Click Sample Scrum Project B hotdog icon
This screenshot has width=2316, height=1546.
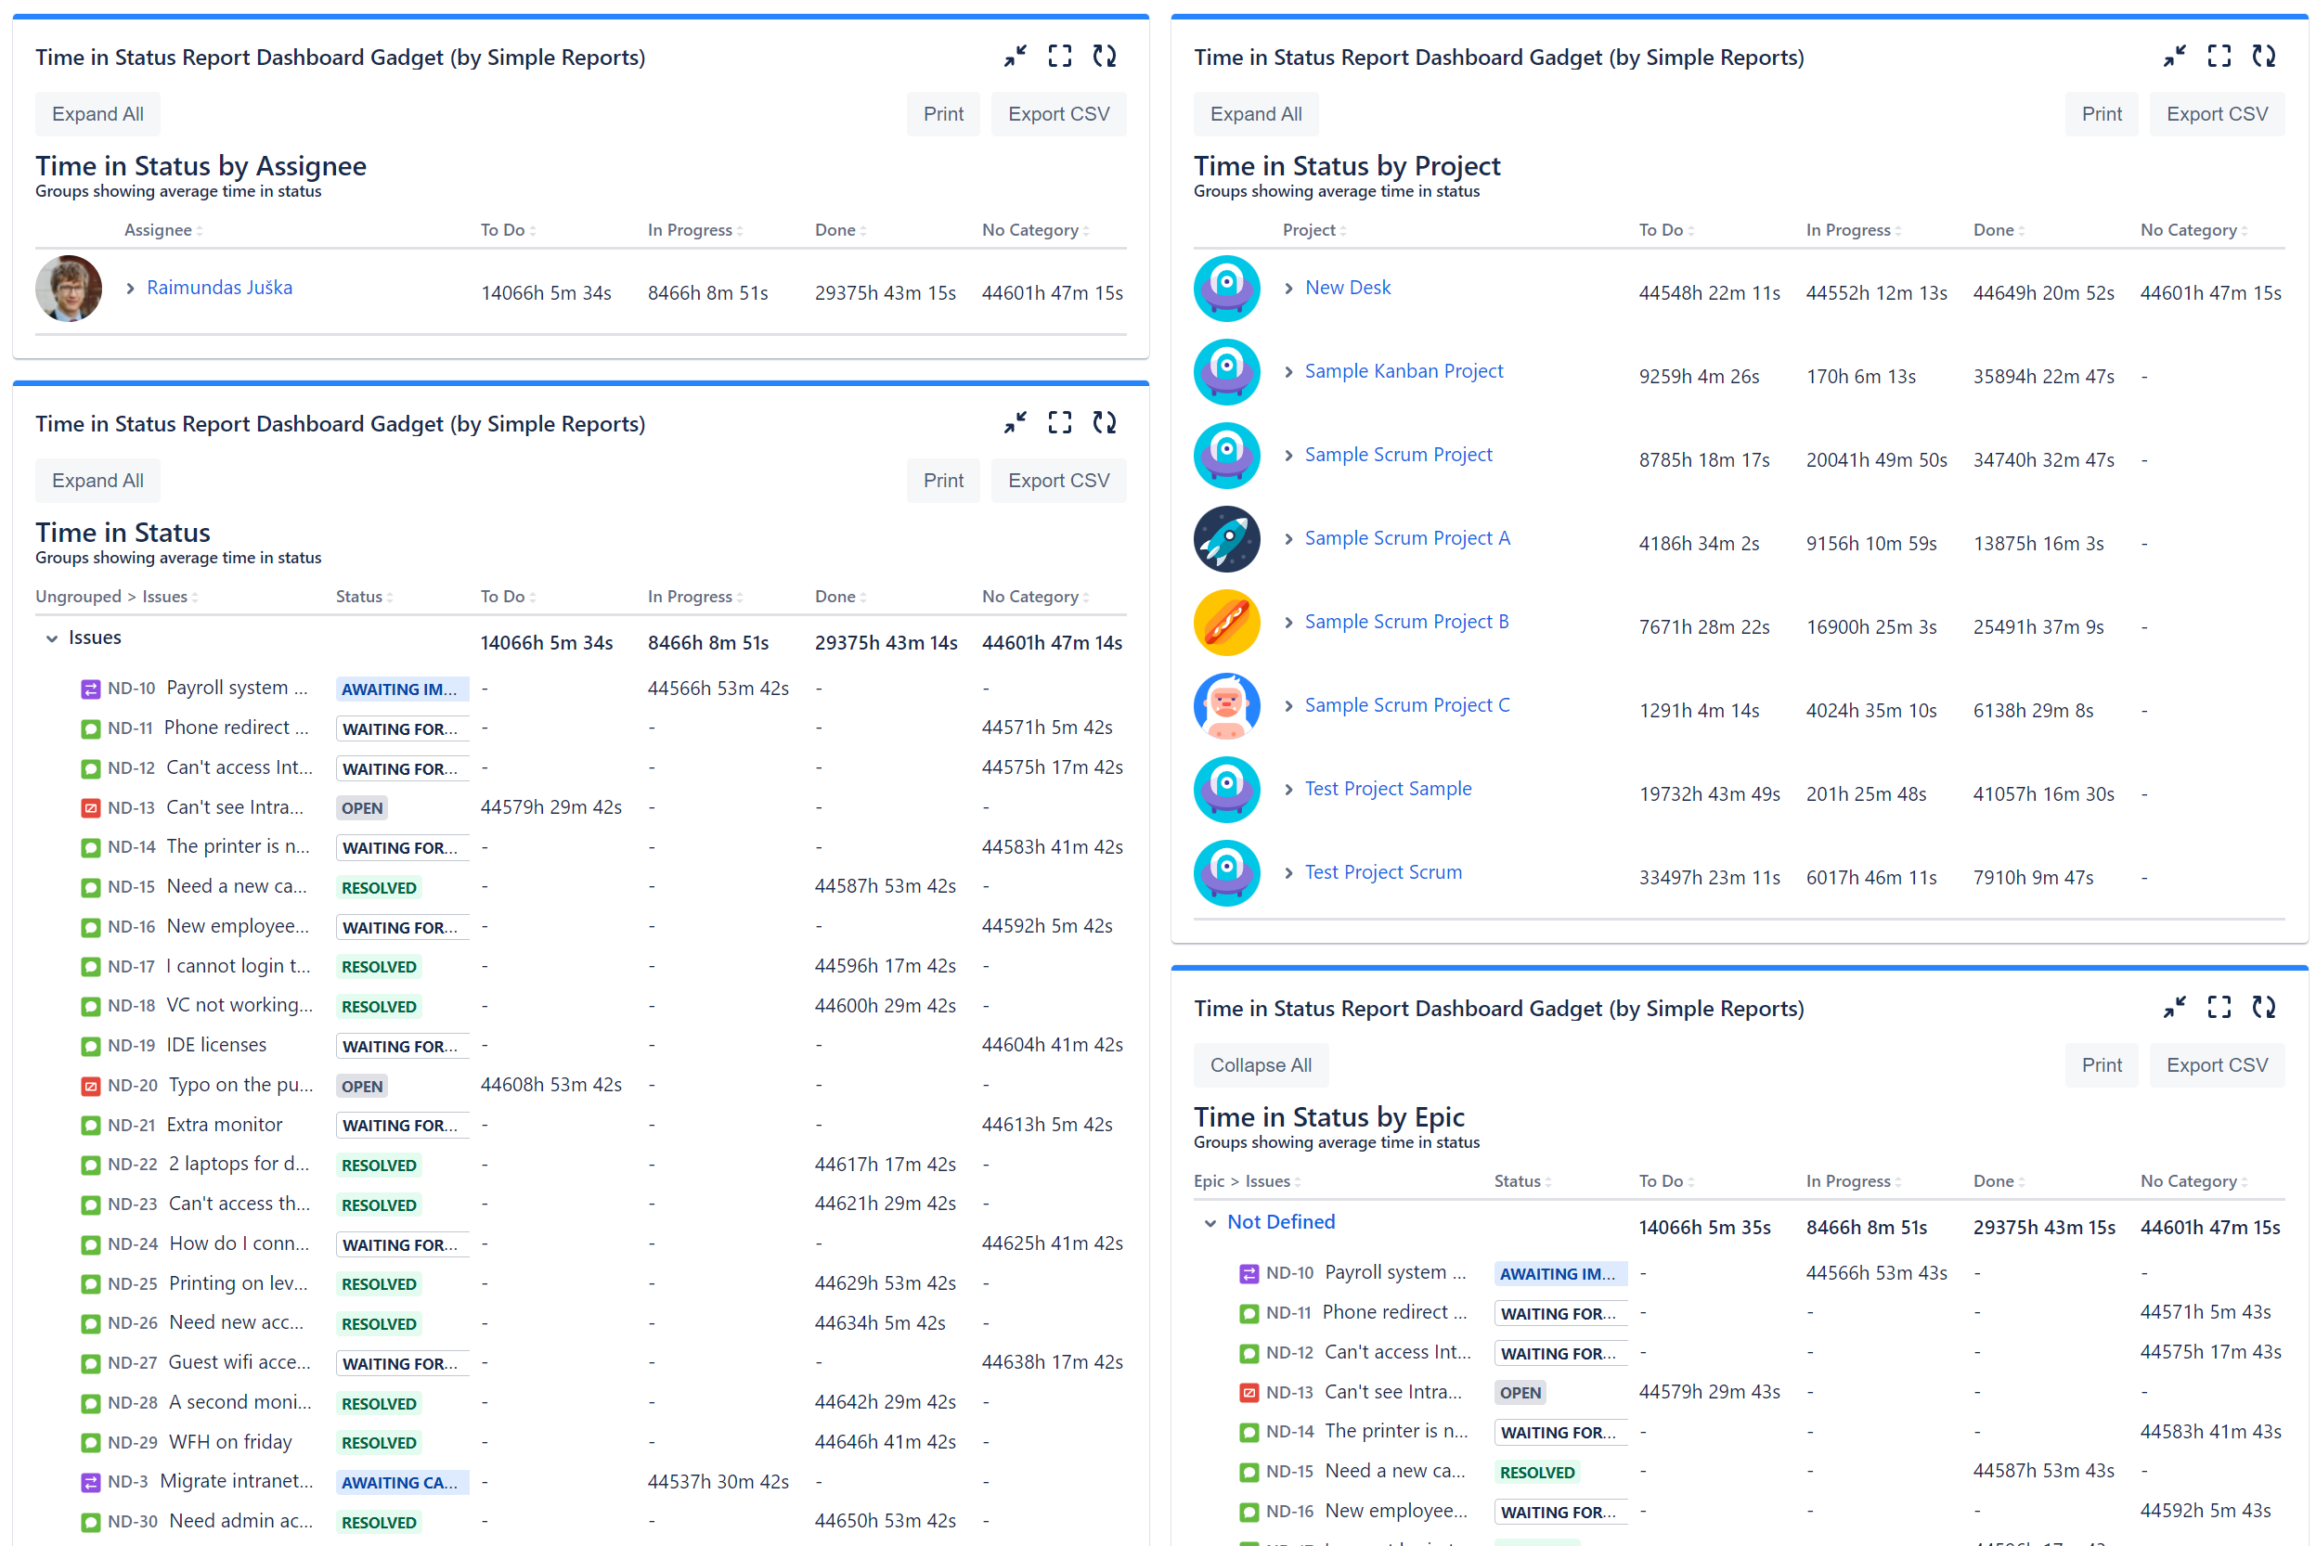(1226, 622)
